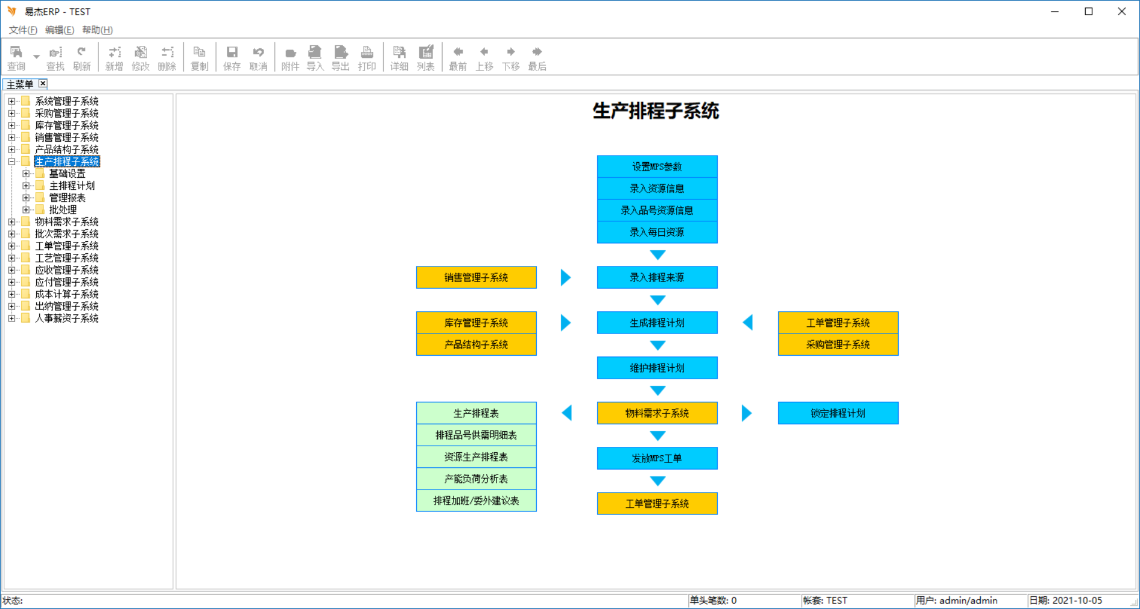The image size is (1140, 609).
Task: Open the dropdown arrow next to 查询
Action: 36,57
